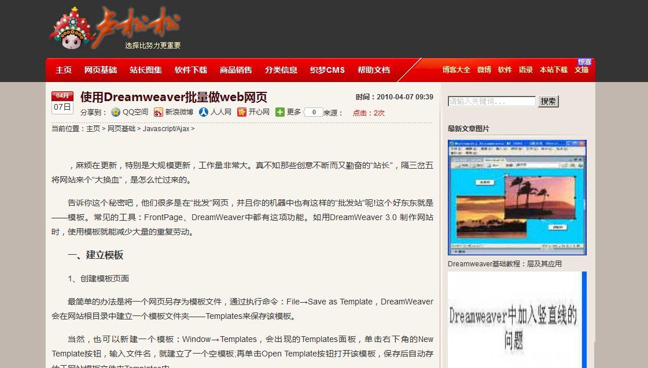Click the 最新文章图片 sidebar heading
This screenshot has height=368, width=648.
[468, 129]
